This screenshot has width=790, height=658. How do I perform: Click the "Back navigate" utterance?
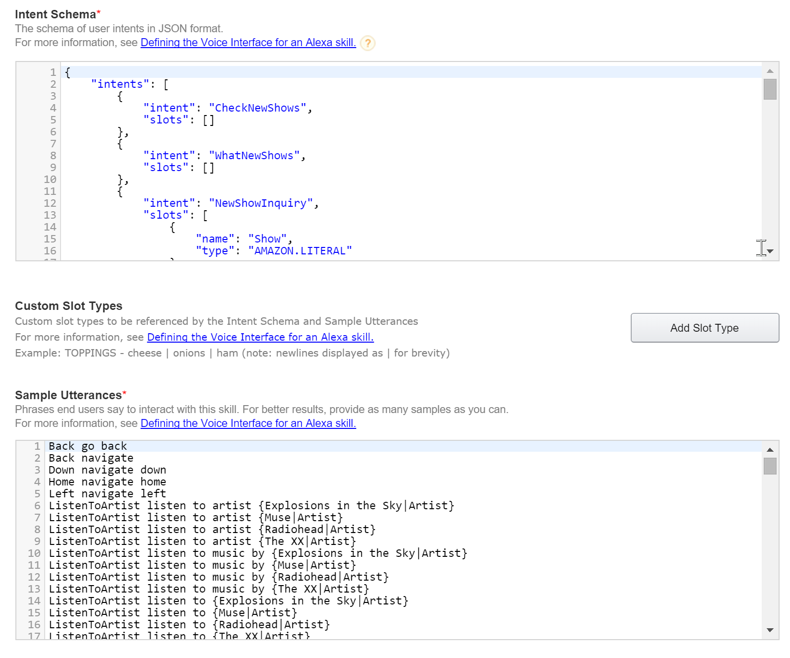click(91, 458)
